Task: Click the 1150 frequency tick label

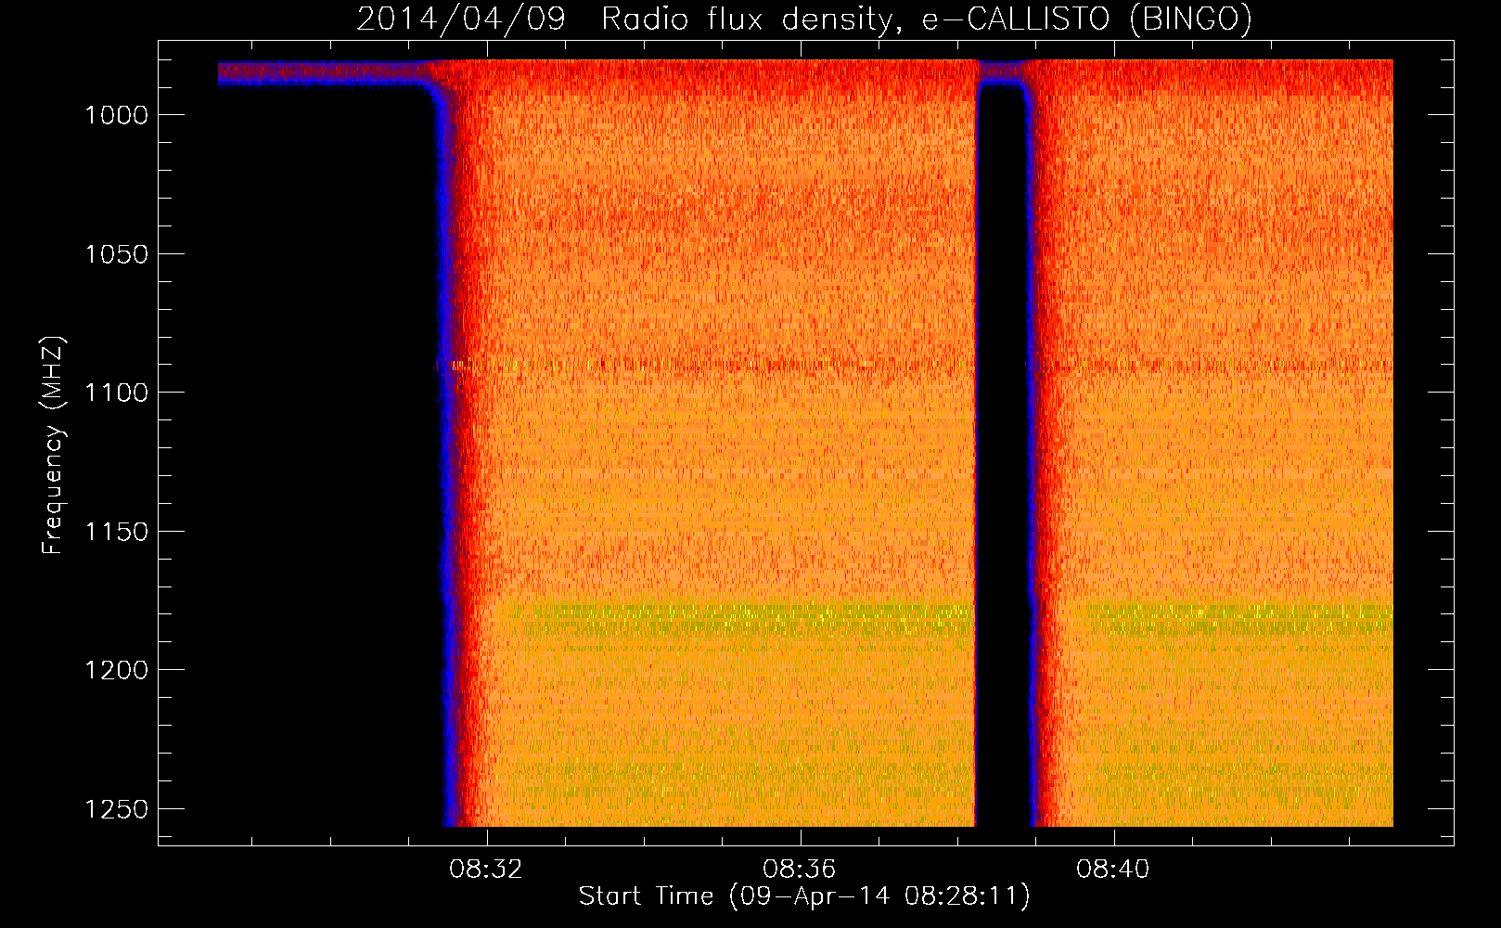Action: click(116, 532)
